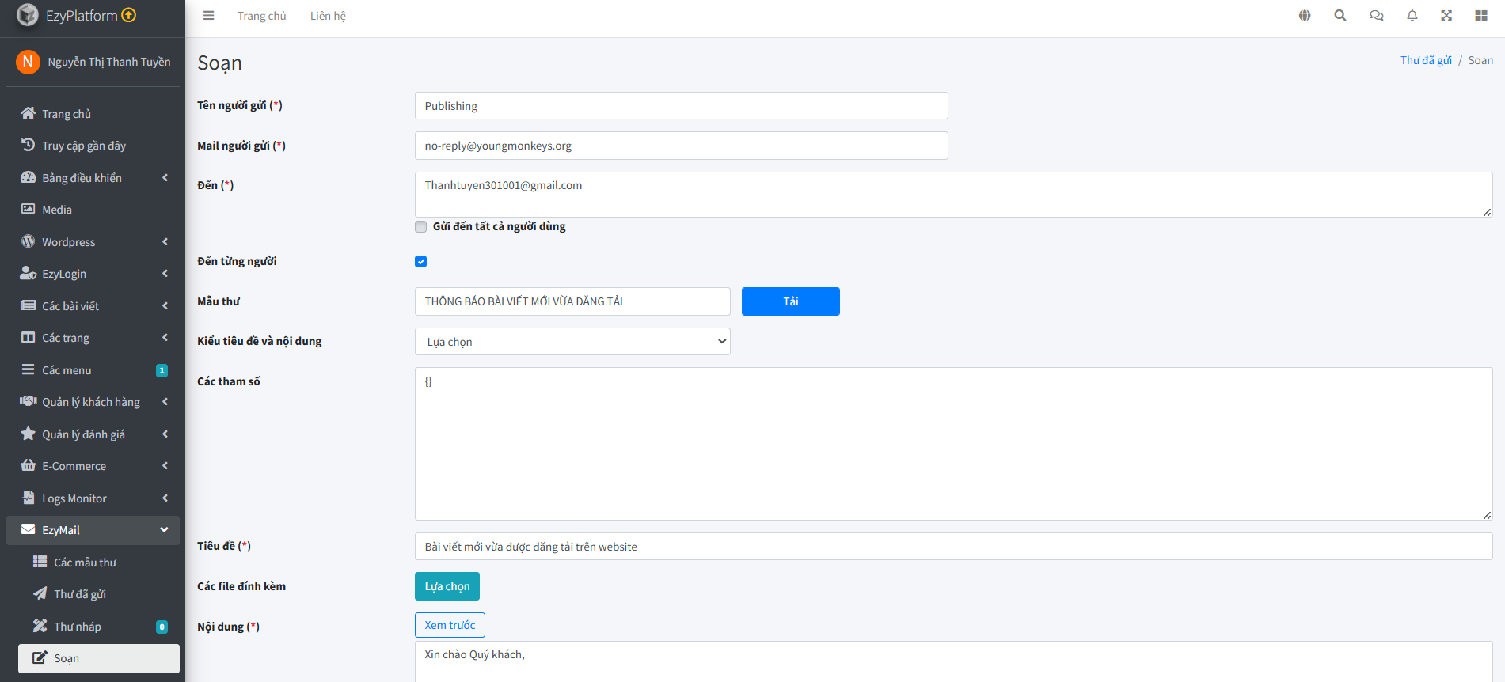Screen dimensions: 1505x682
Task: Open the notifications bell icon
Action: coord(1412,16)
